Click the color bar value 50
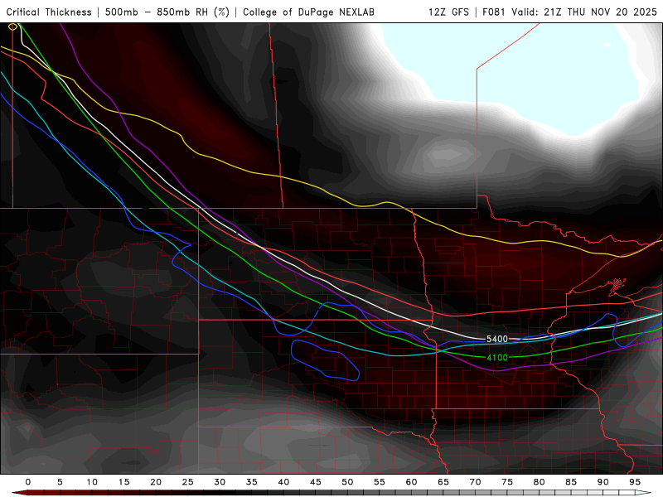 coord(347,482)
